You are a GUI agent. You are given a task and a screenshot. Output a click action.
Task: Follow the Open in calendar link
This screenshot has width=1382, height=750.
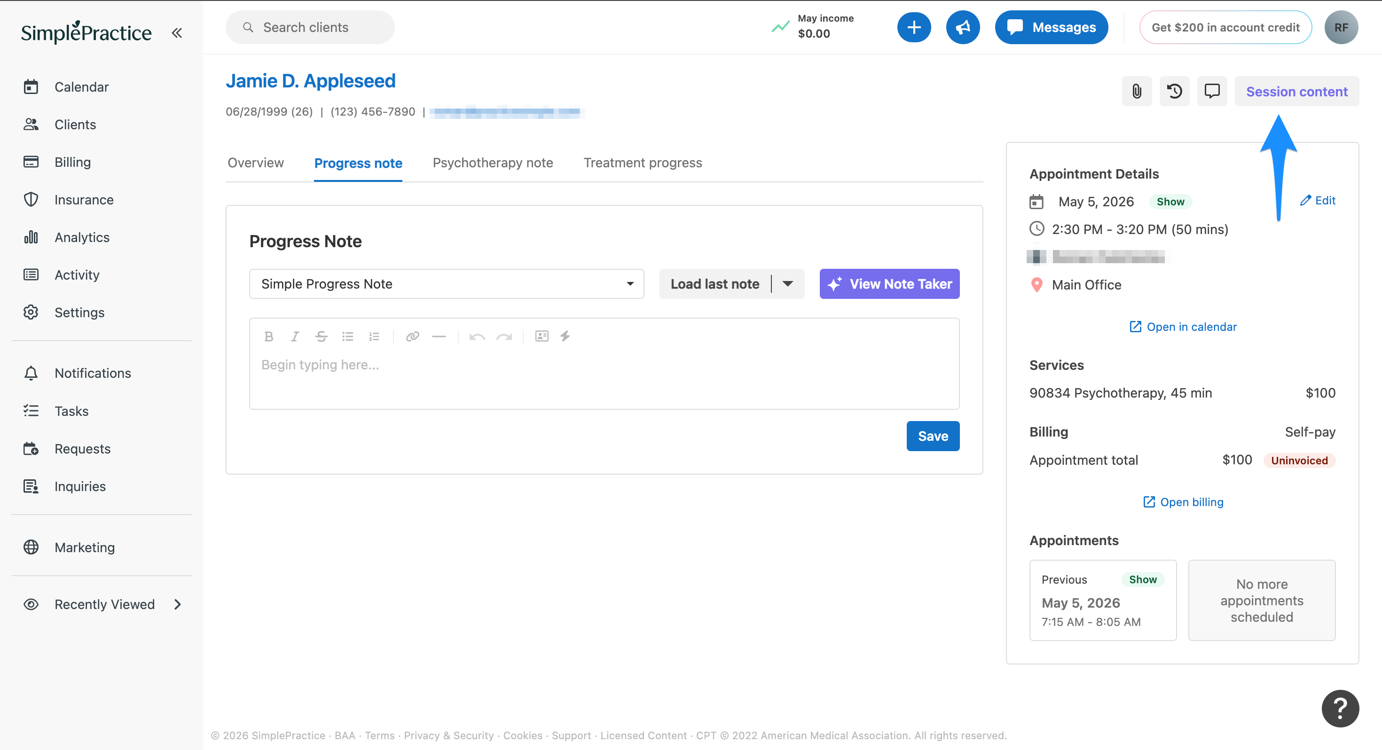point(1182,327)
